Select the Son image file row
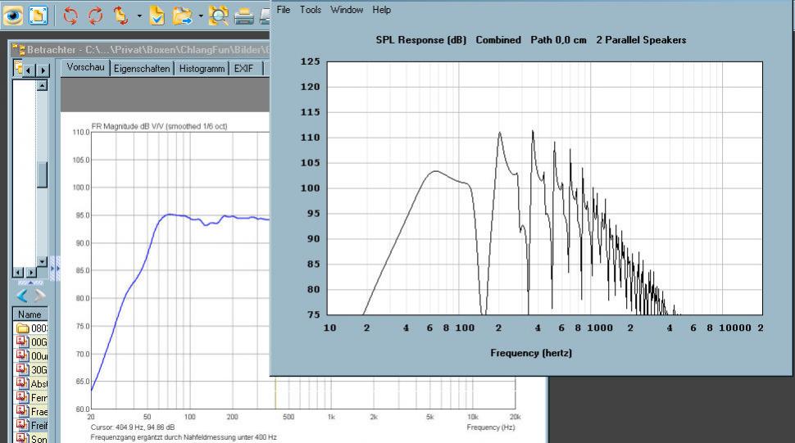The width and height of the screenshot is (795, 443). click(31, 438)
